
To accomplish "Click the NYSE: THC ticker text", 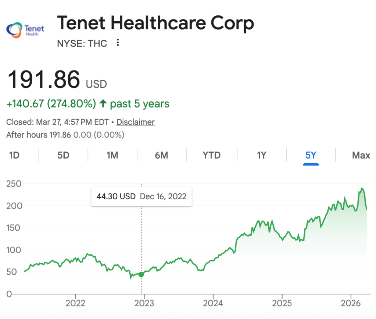I will coord(82,43).
